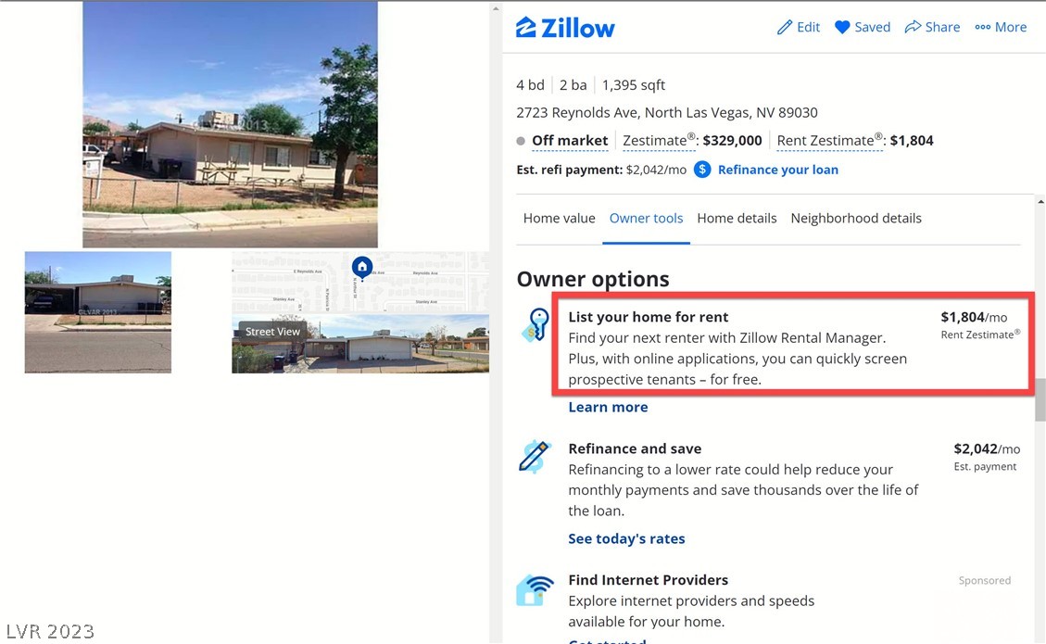The height and width of the screenshot is (644, 1046).
Task: Open the More options menu
Action: pos(1001,28)
